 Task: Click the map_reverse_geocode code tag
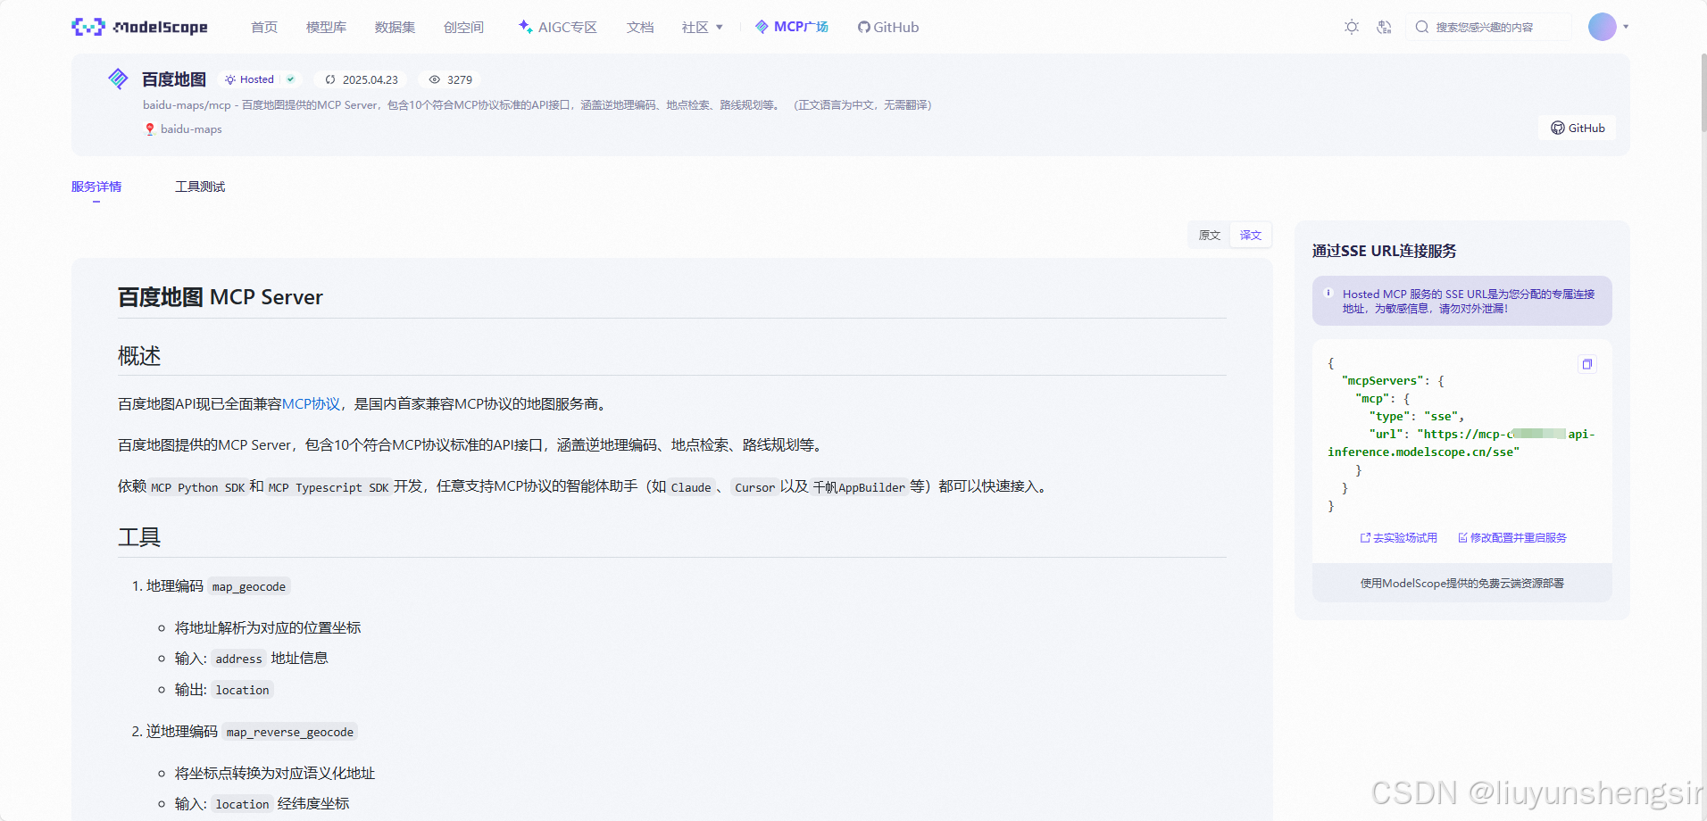pyautogui.click(x=290, y=732)
